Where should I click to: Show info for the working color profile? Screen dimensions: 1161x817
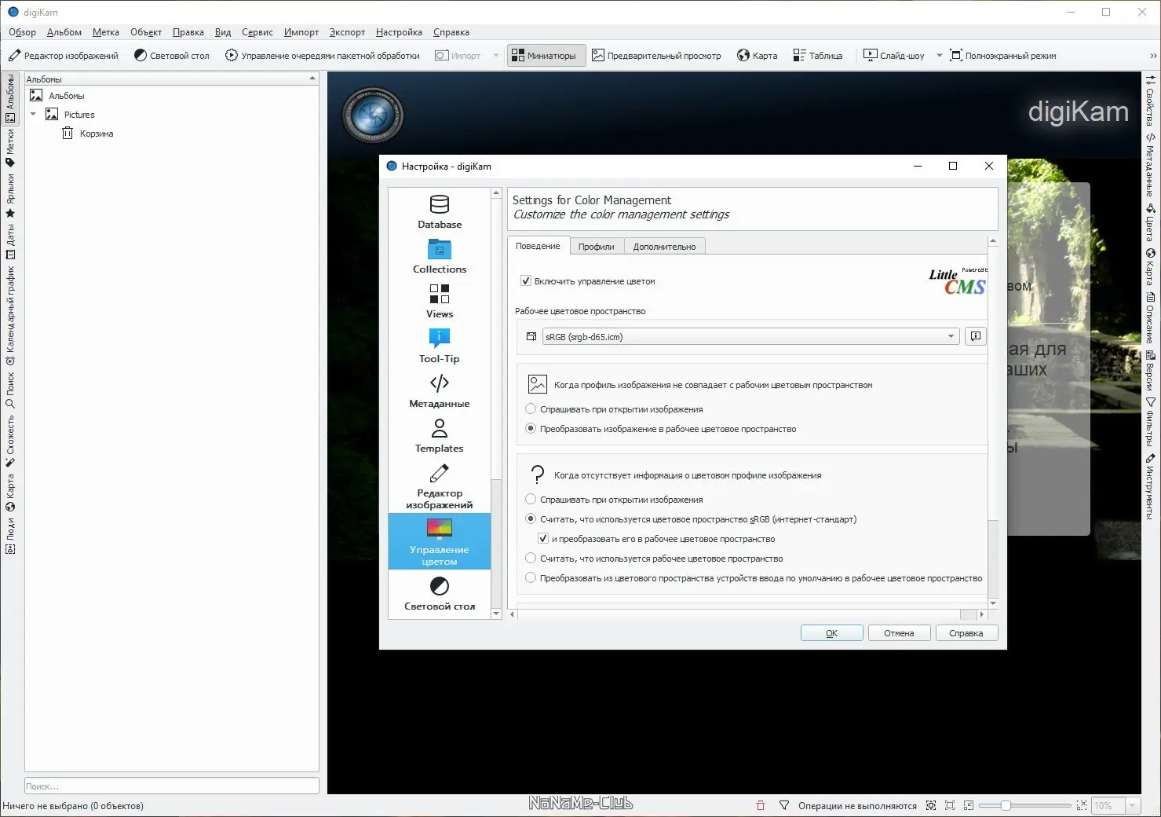(x=976, y=336)
